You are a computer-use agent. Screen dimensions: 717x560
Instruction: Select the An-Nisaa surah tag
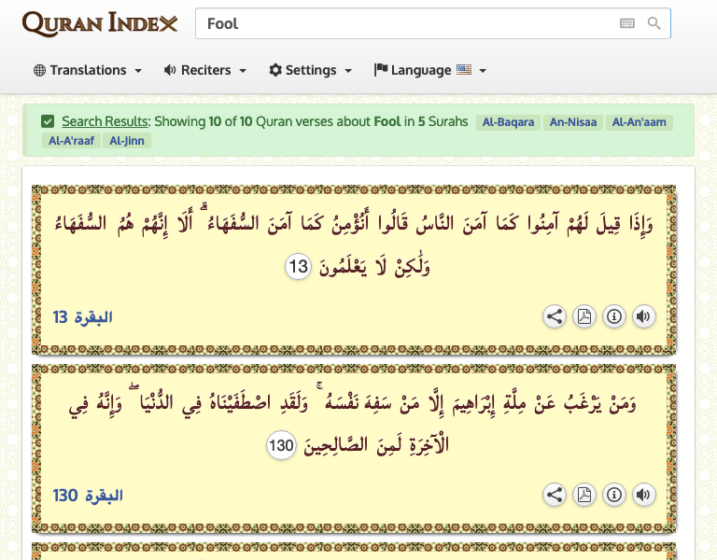(x=573, y=122)
